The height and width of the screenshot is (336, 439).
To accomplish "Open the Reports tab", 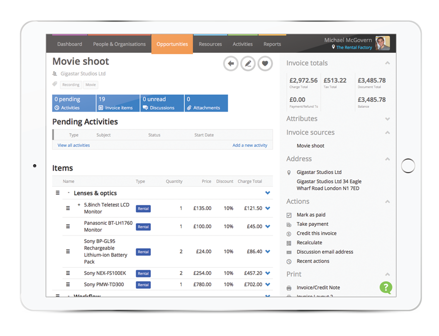I will 272,44.
